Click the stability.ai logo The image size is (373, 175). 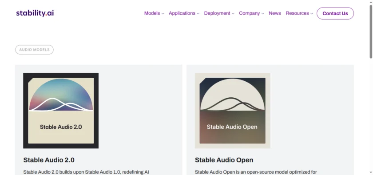coord(35,13)
